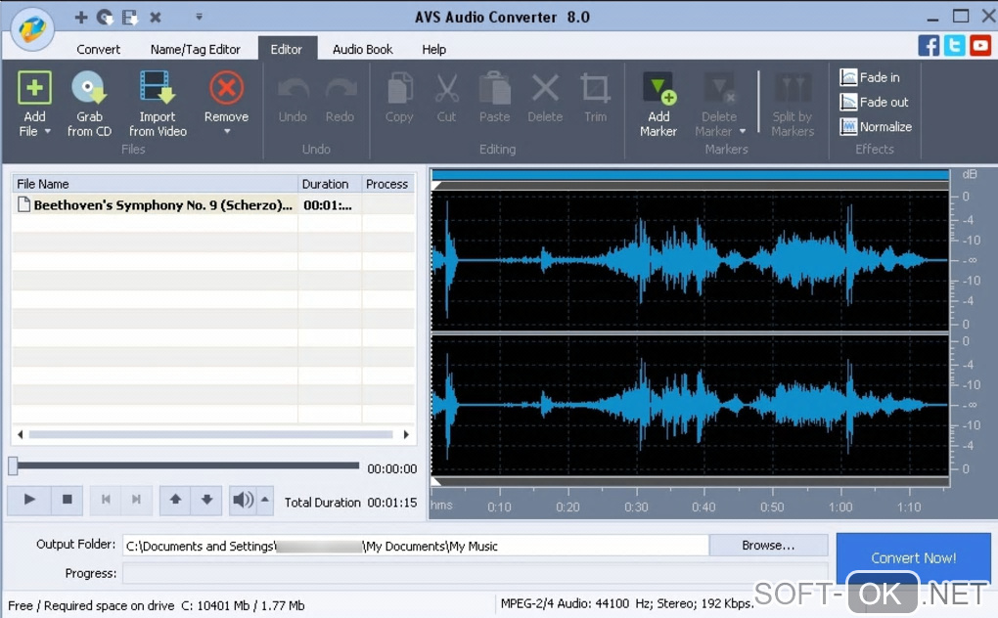This screenshot has width=998, height=618.
Task: Choose Import from Video
Action: (158, 105)
